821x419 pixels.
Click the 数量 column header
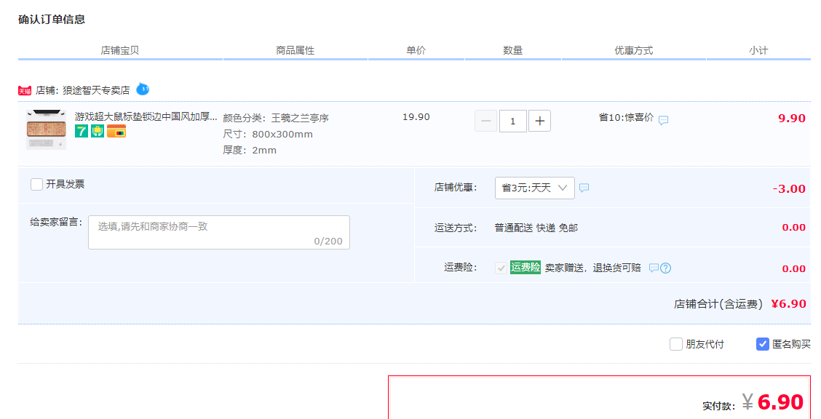point(512,50)
